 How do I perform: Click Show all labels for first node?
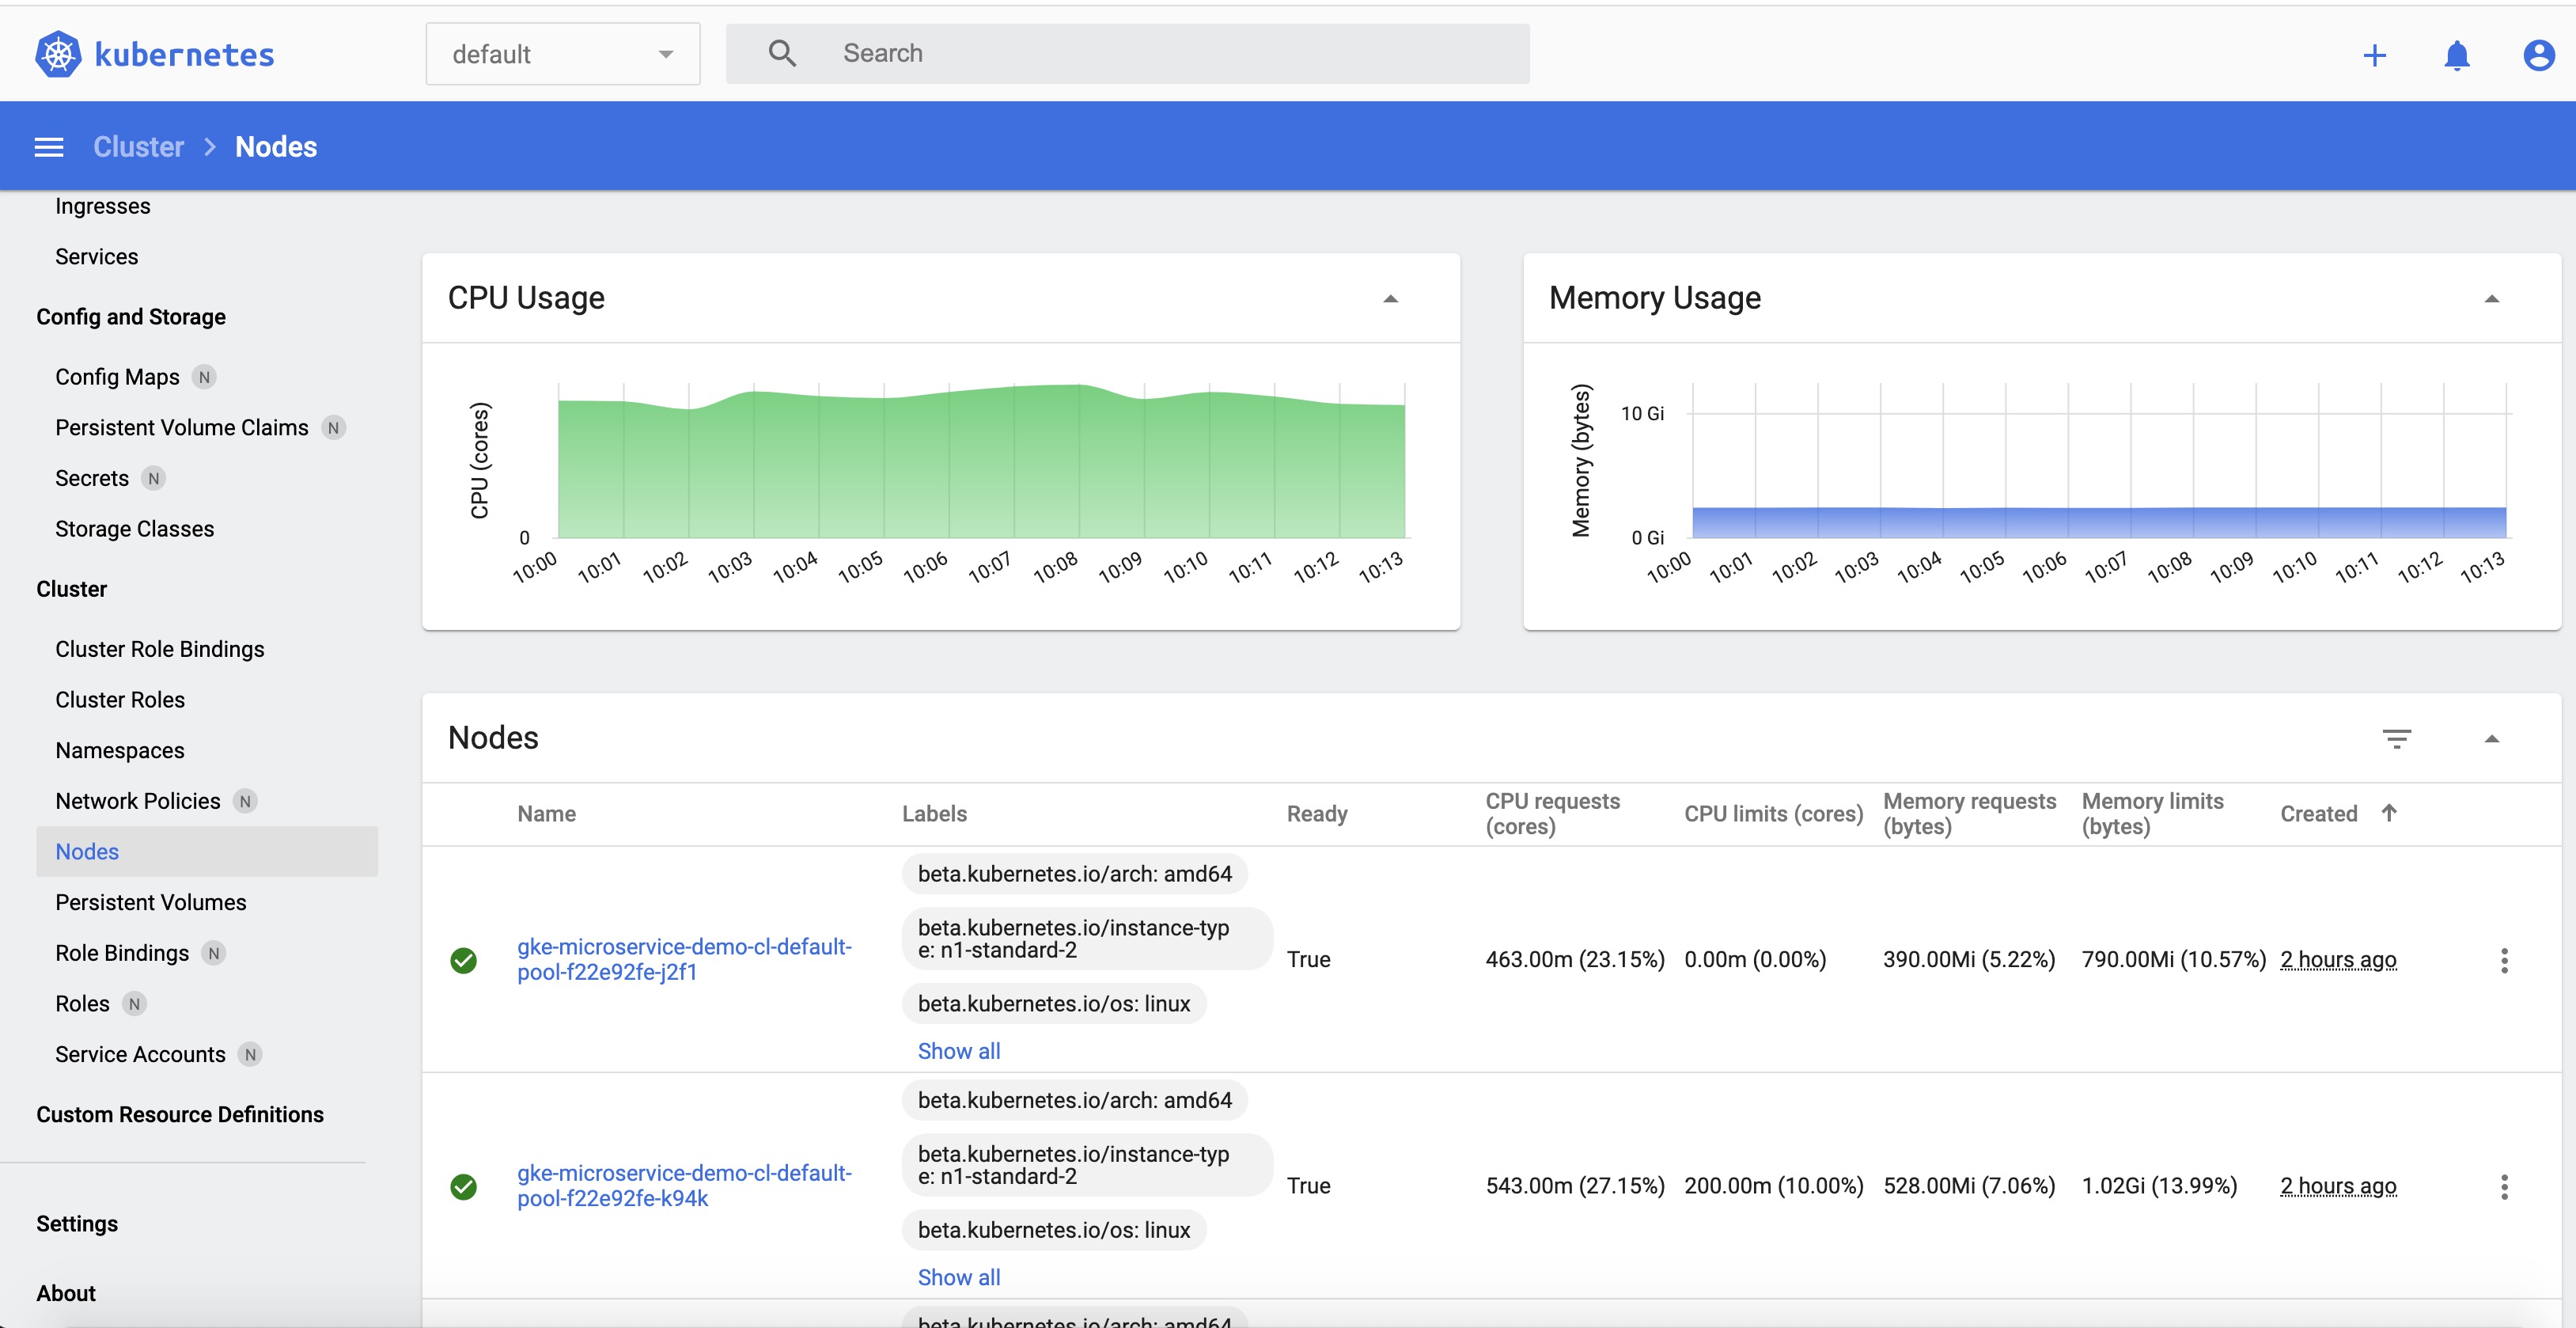click(958, 1051)
